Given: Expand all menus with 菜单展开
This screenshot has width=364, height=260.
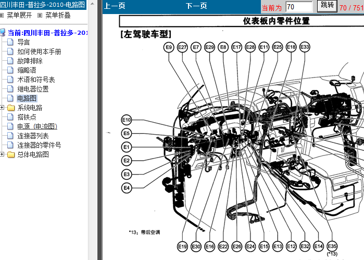Looking at the screenshot, I should [19, 15].
